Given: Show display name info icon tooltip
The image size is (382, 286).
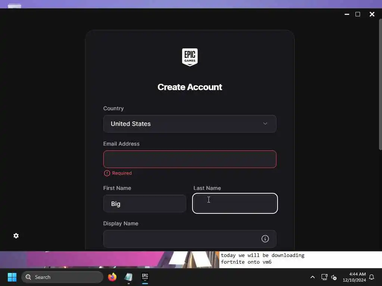Looking at the screenshot, I should (265, 239).
